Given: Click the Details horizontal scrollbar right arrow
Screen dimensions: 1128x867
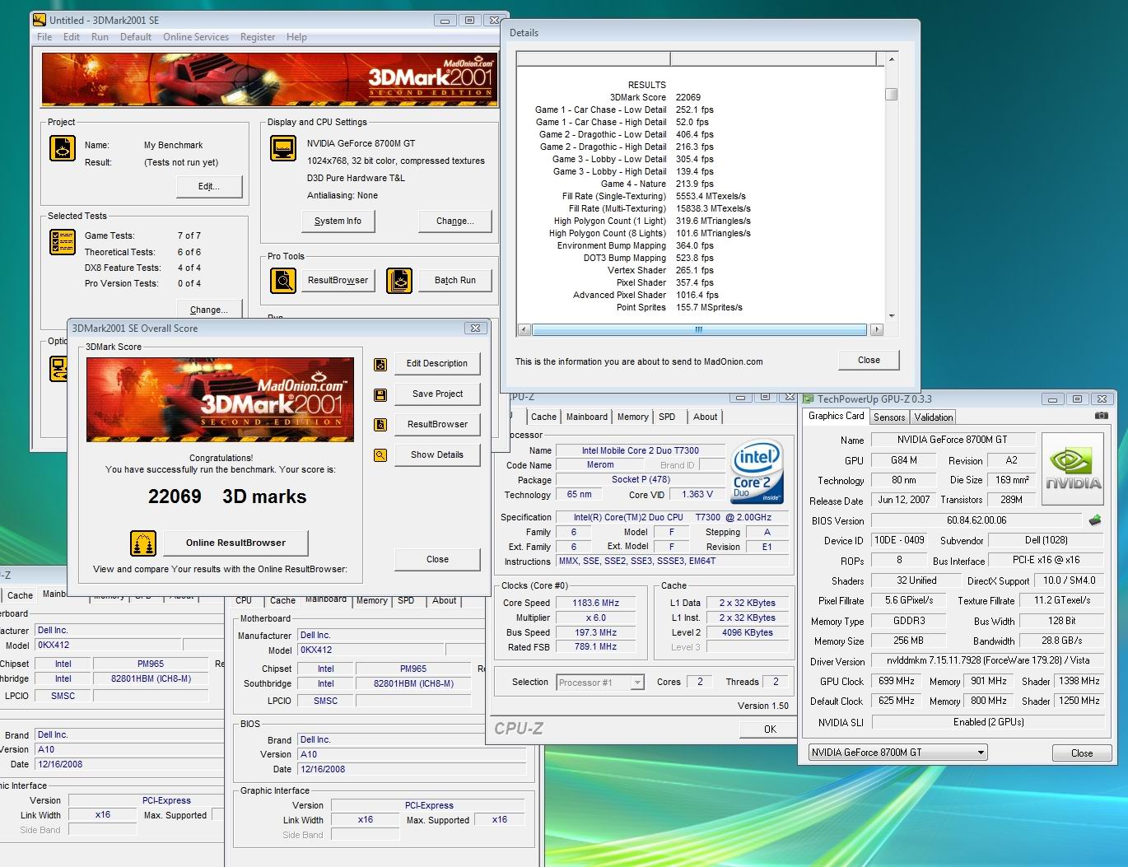Looking at the screenshot, I should (x=876, y=329).
